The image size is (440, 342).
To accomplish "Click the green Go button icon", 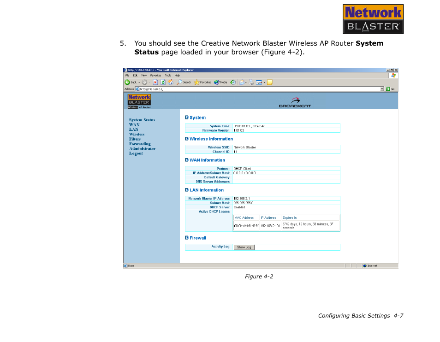I will point(388,89).
